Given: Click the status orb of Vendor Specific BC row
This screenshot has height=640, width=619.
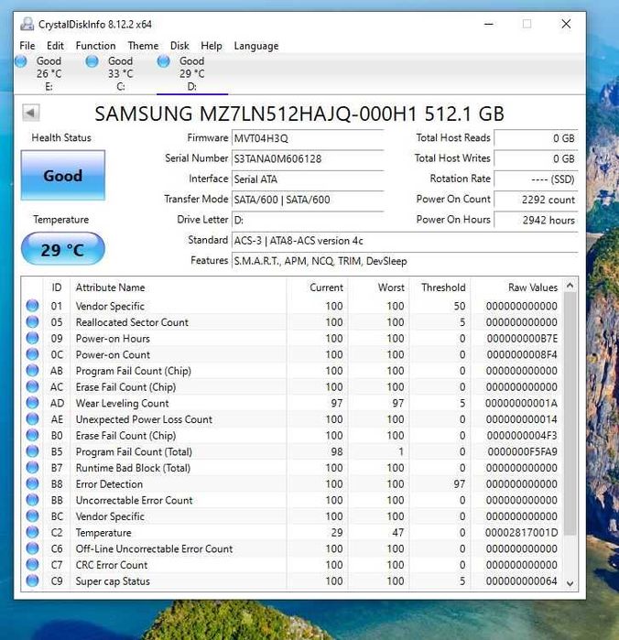Looking at the screenshot, I should pos(32,515).
